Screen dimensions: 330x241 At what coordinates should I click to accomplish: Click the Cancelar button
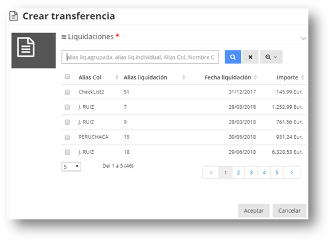point(289,210)
